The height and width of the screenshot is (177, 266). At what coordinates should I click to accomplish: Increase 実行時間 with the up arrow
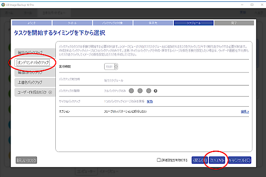(116, 65)
